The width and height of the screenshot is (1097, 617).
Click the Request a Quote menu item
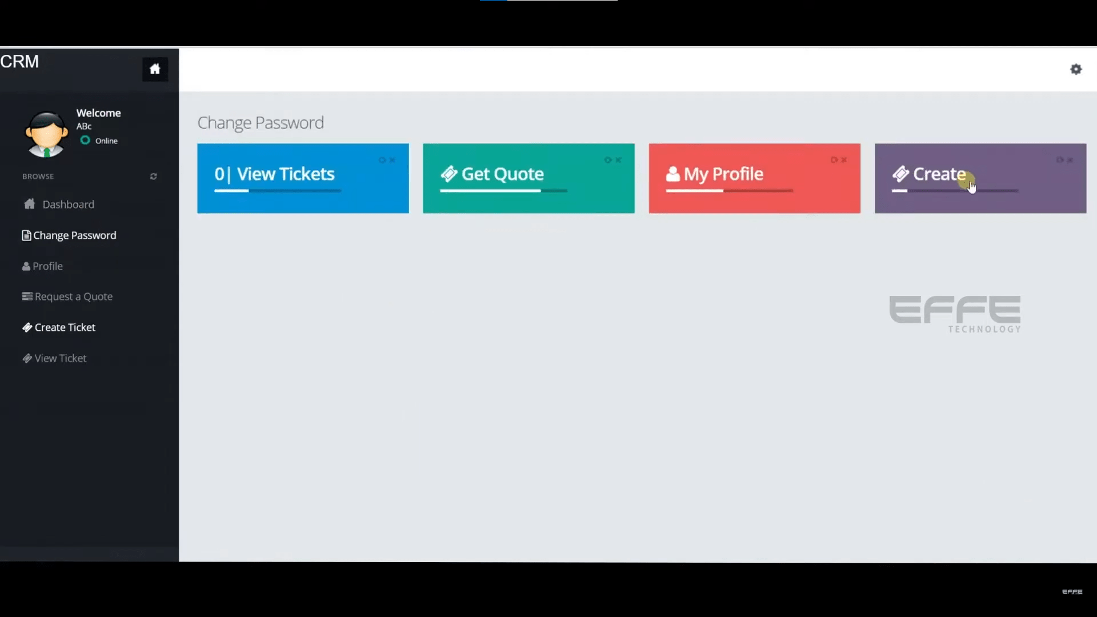tap(74, 296)
